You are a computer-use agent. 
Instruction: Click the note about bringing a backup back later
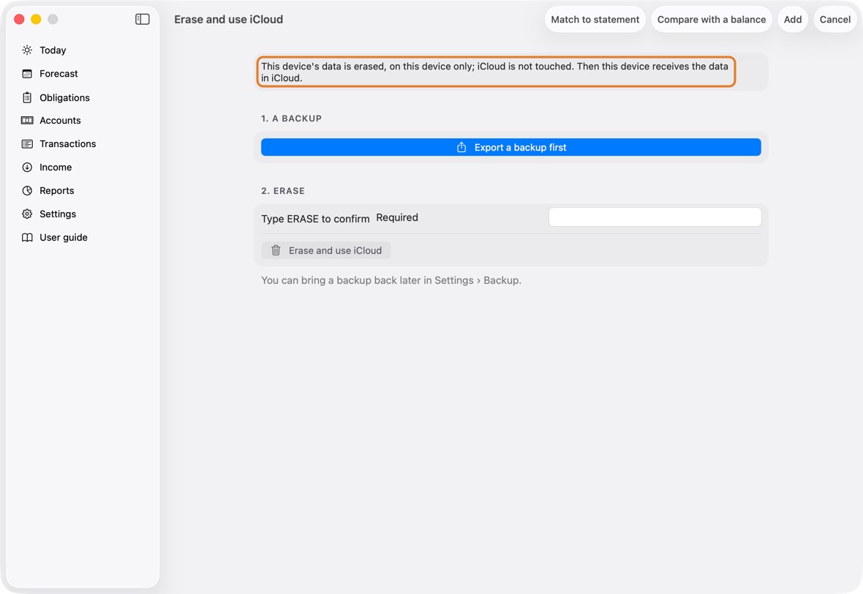(x=391, y=280)
